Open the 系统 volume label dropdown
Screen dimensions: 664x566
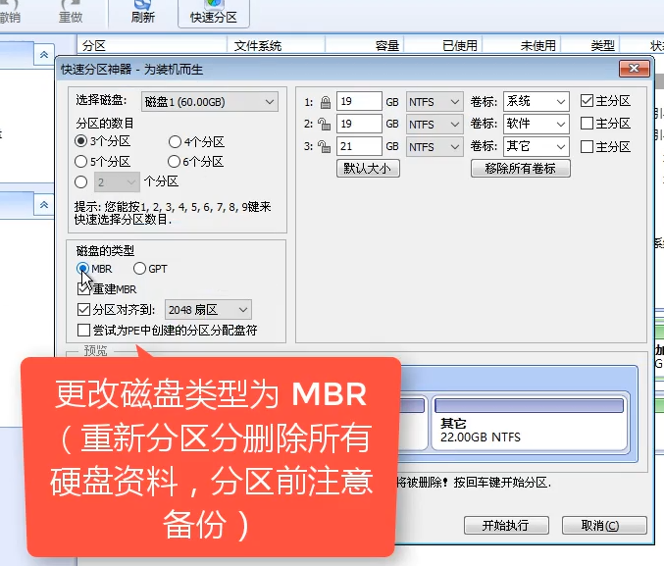536,102
